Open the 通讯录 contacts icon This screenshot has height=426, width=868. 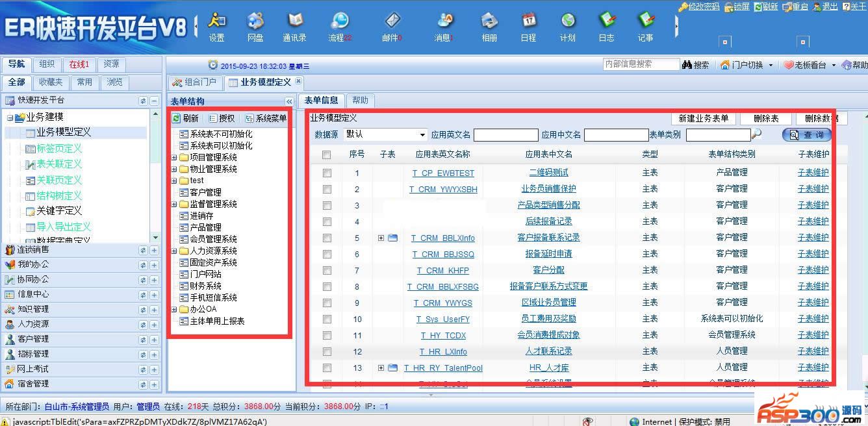point(294,27)
